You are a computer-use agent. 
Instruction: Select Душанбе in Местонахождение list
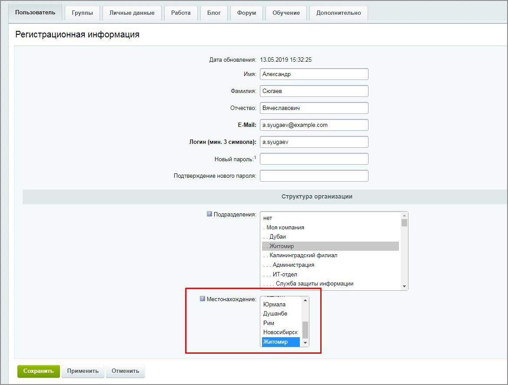click(281, 313)
